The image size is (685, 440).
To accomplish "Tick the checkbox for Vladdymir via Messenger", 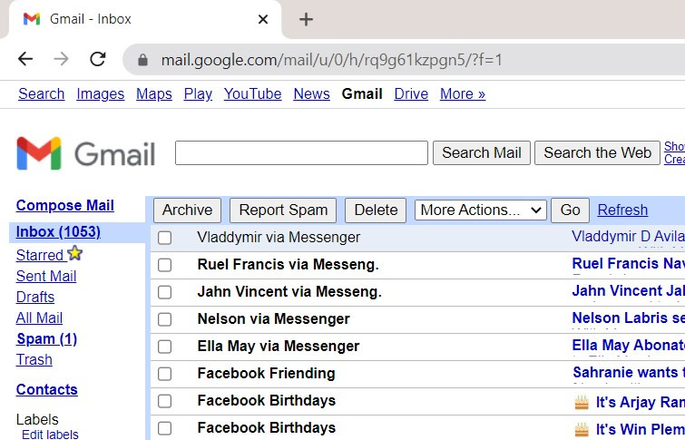I will point(165,238).
